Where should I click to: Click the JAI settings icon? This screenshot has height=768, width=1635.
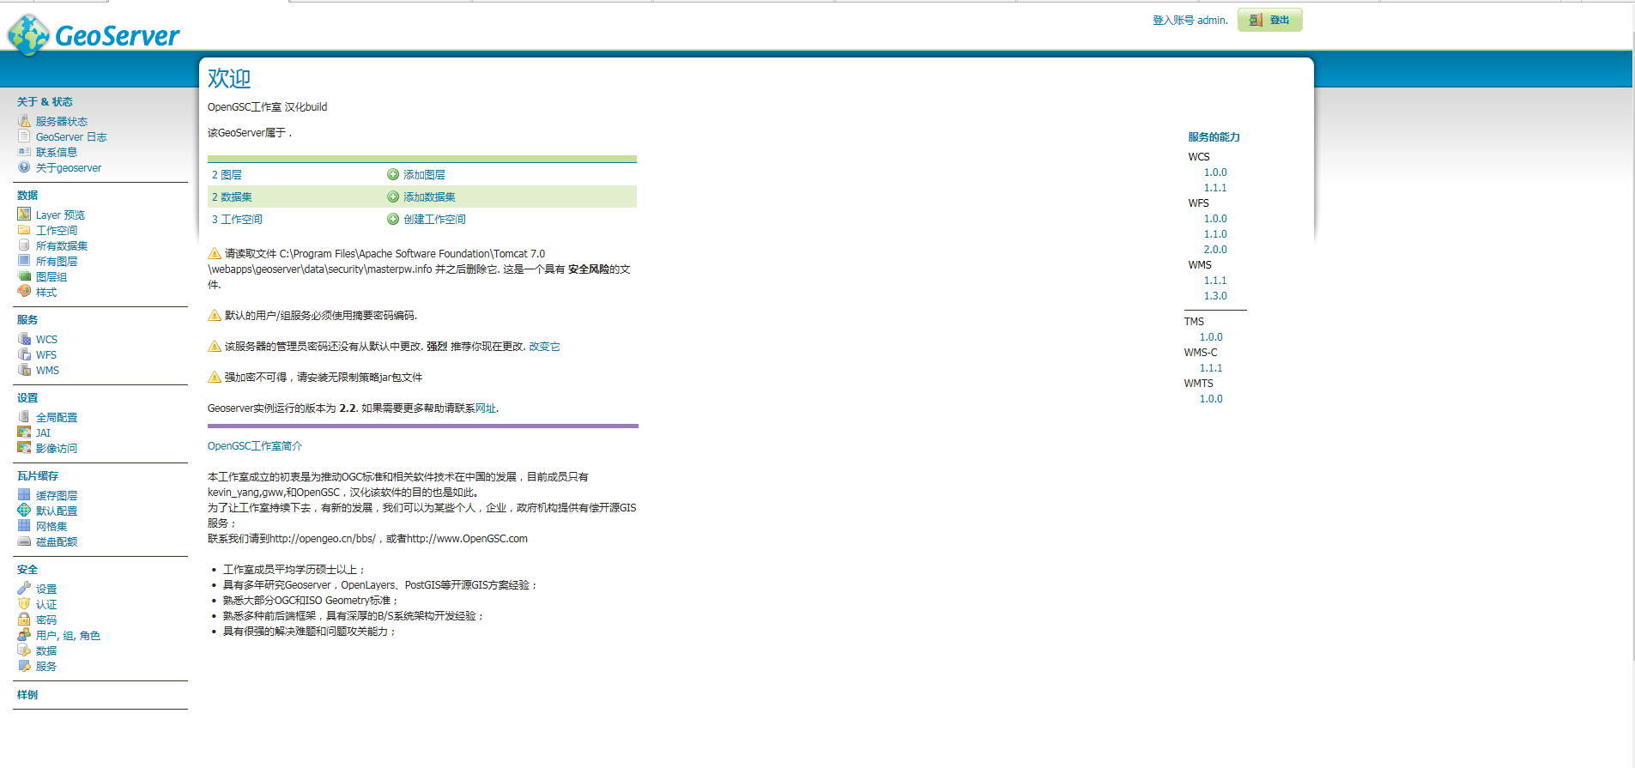pyautogui.click(x=24, y=432)
